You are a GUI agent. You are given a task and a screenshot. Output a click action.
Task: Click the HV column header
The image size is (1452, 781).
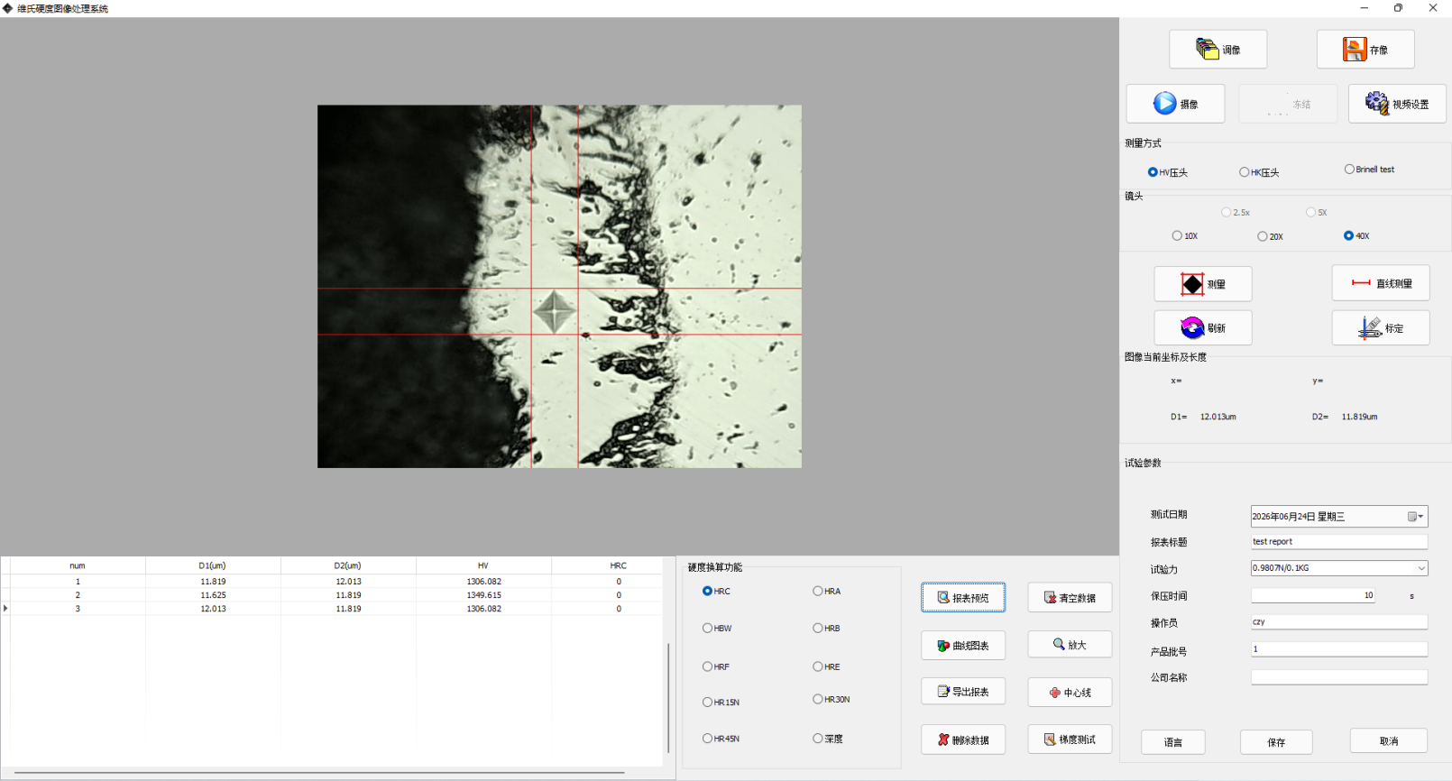point(483,565)
